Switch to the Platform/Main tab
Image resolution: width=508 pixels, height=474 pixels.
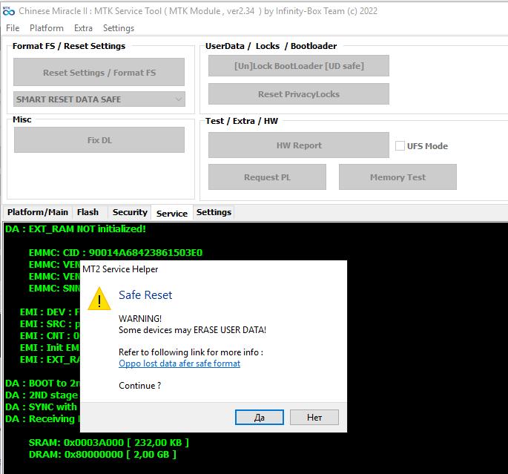pos(38,212)
